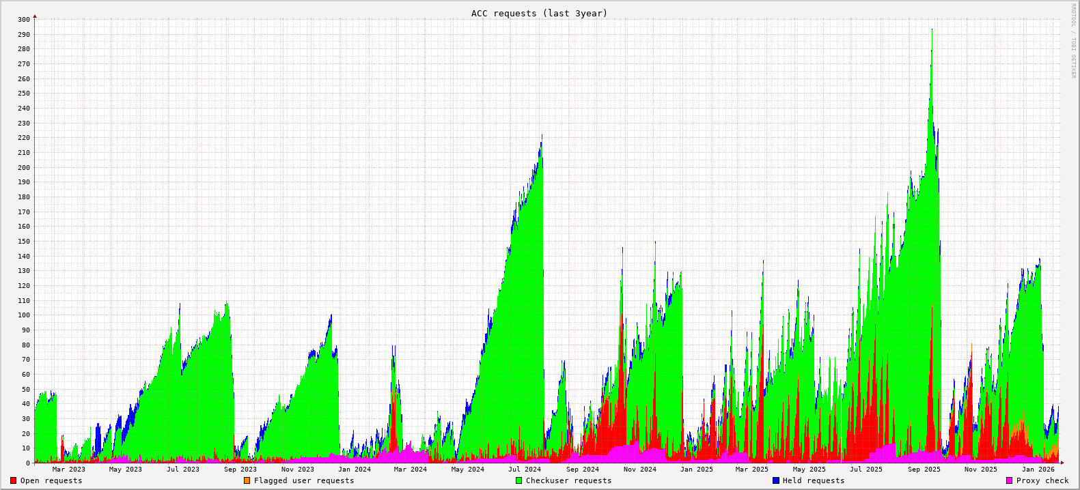1080x490 pixels.
Task: Select the "Checkuser requests" legend label
Action: pyautogui.click(x=568, y=480)
